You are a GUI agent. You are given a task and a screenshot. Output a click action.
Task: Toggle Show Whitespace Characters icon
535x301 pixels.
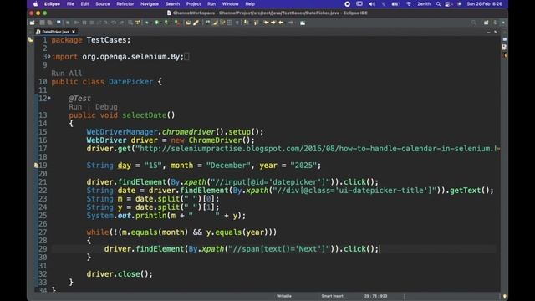pyautogui.click(x=237, y=23)
